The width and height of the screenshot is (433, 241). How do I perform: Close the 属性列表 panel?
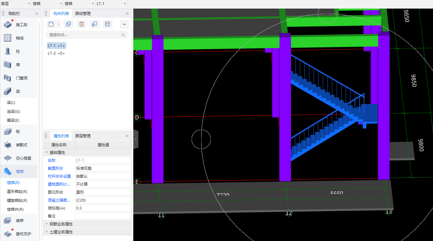point(127,136)
